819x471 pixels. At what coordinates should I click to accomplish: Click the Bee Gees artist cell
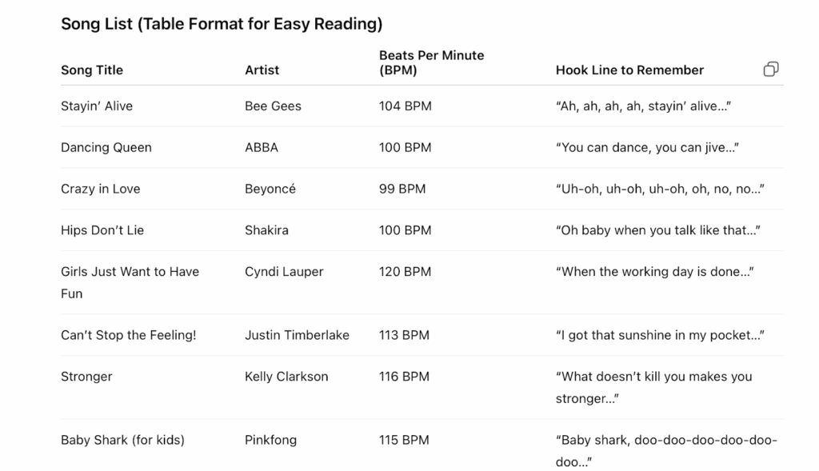273,106
